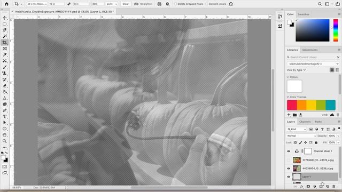The image size is (342, 192).
Task: Create new fill or adjustment layer
Action: click(315, 187)
